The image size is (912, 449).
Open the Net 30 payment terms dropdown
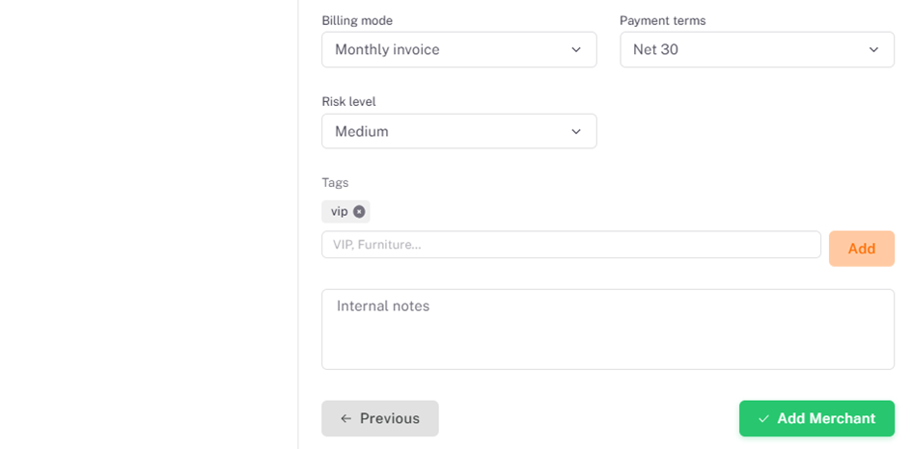pyautogui.click(x=757, y=50)
